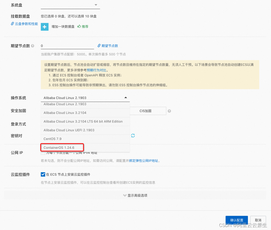Open 绑定弹性公网IP地址 link
The width and height of the screenshot is (271, 230).
pos(144,161)
